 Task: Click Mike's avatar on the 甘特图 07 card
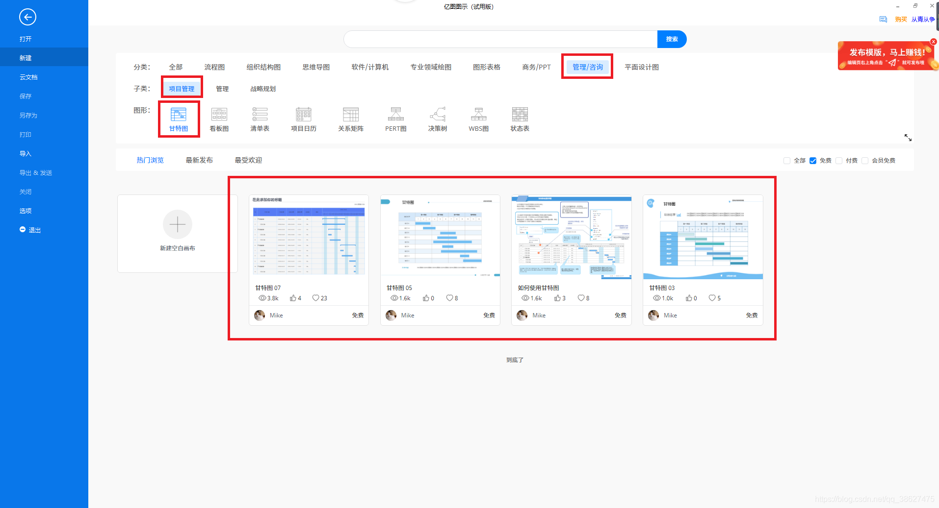click(260, 315)
